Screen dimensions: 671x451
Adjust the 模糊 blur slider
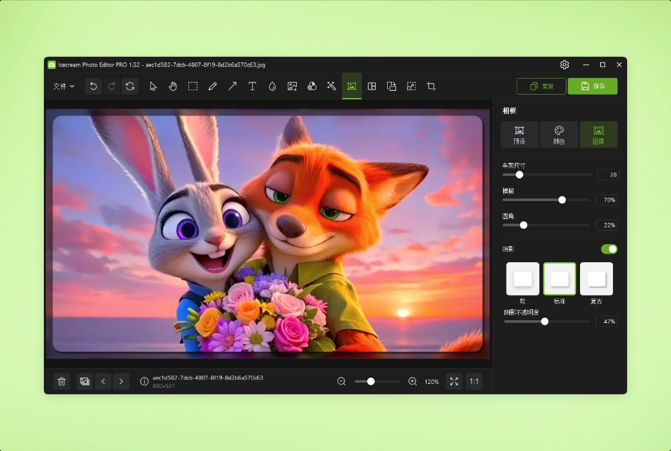(x=561, y=200)
